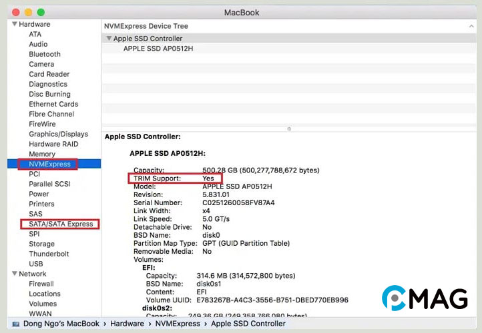This screenshot has height=333, width=482.
Task: Select APPLE SSD AP0512H device row
Action: click(288, 49)
